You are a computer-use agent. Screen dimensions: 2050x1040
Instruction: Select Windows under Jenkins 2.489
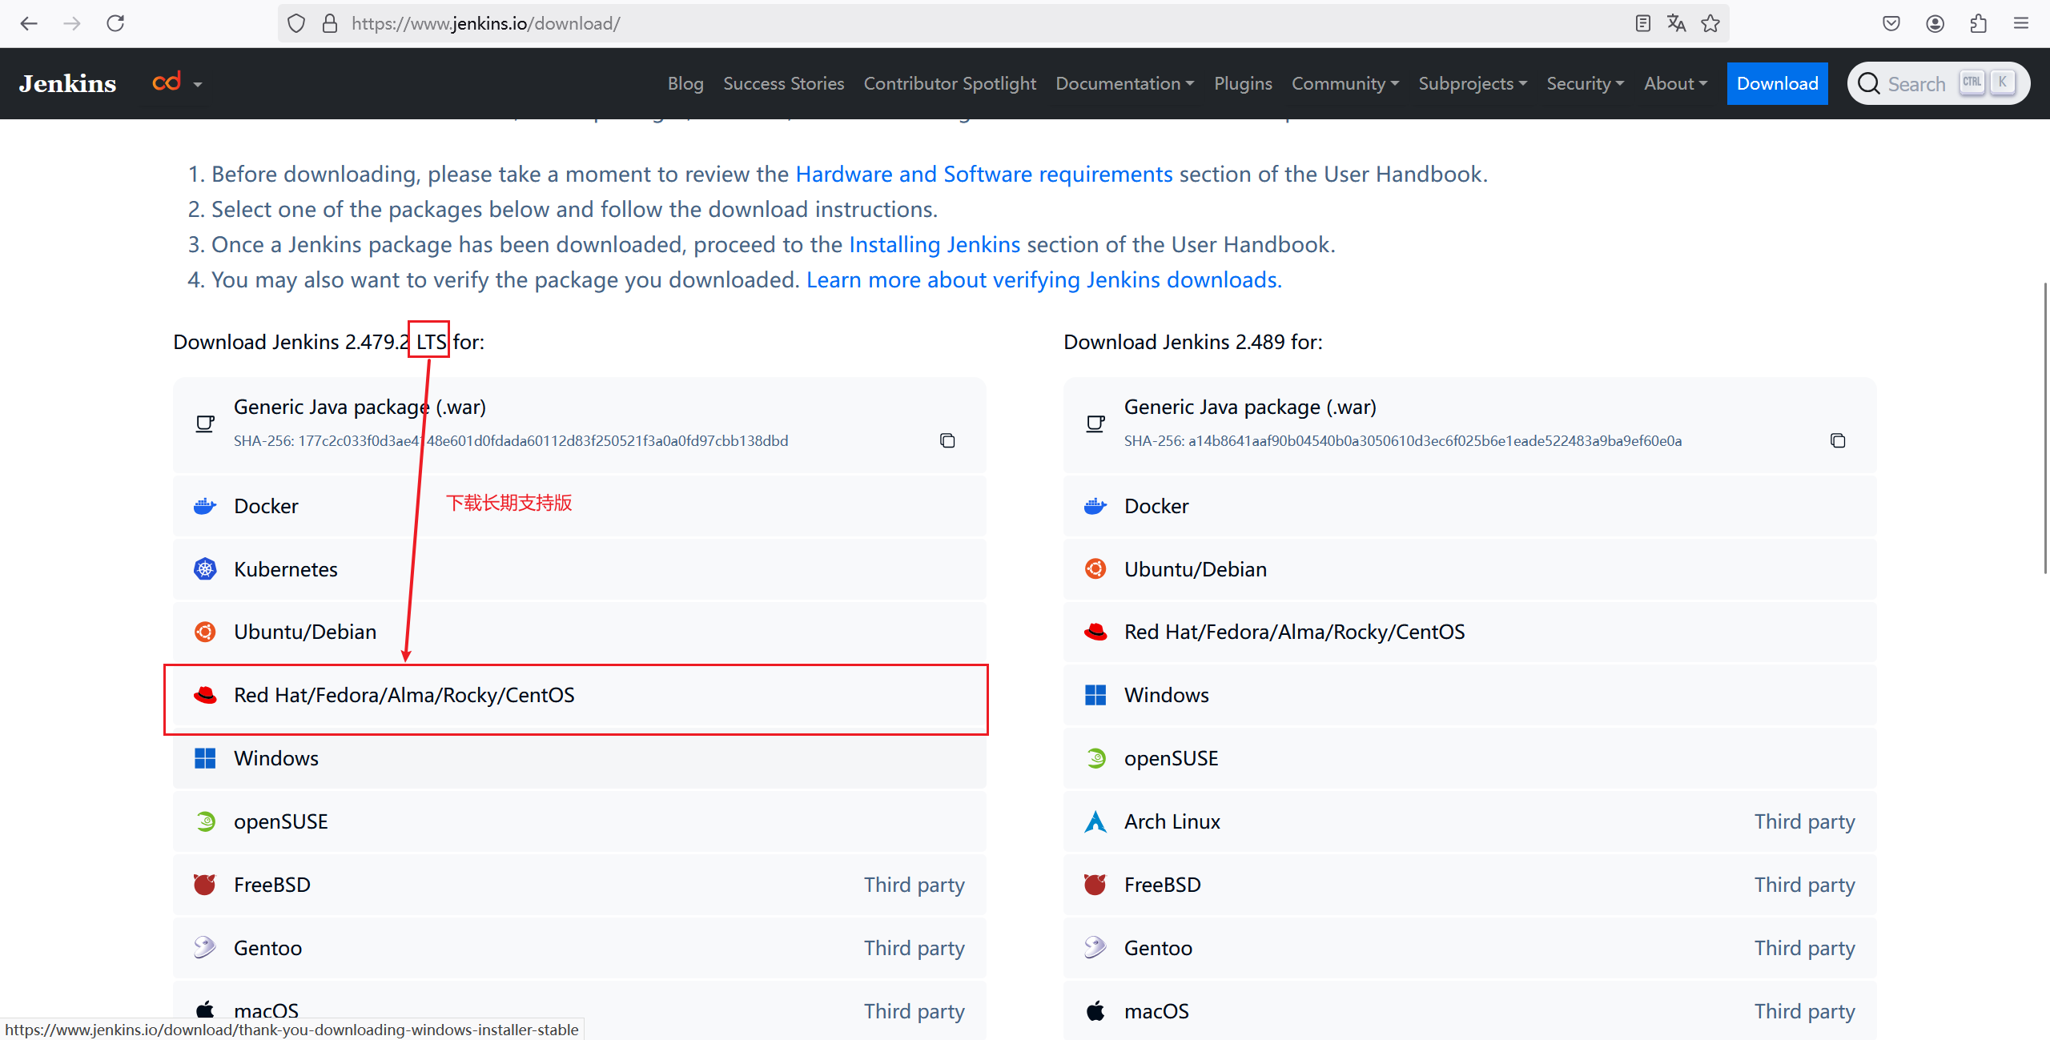point(1470,695)
